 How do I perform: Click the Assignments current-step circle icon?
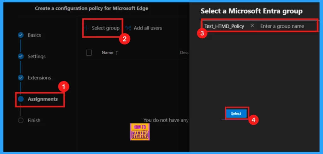coord(21,99)
